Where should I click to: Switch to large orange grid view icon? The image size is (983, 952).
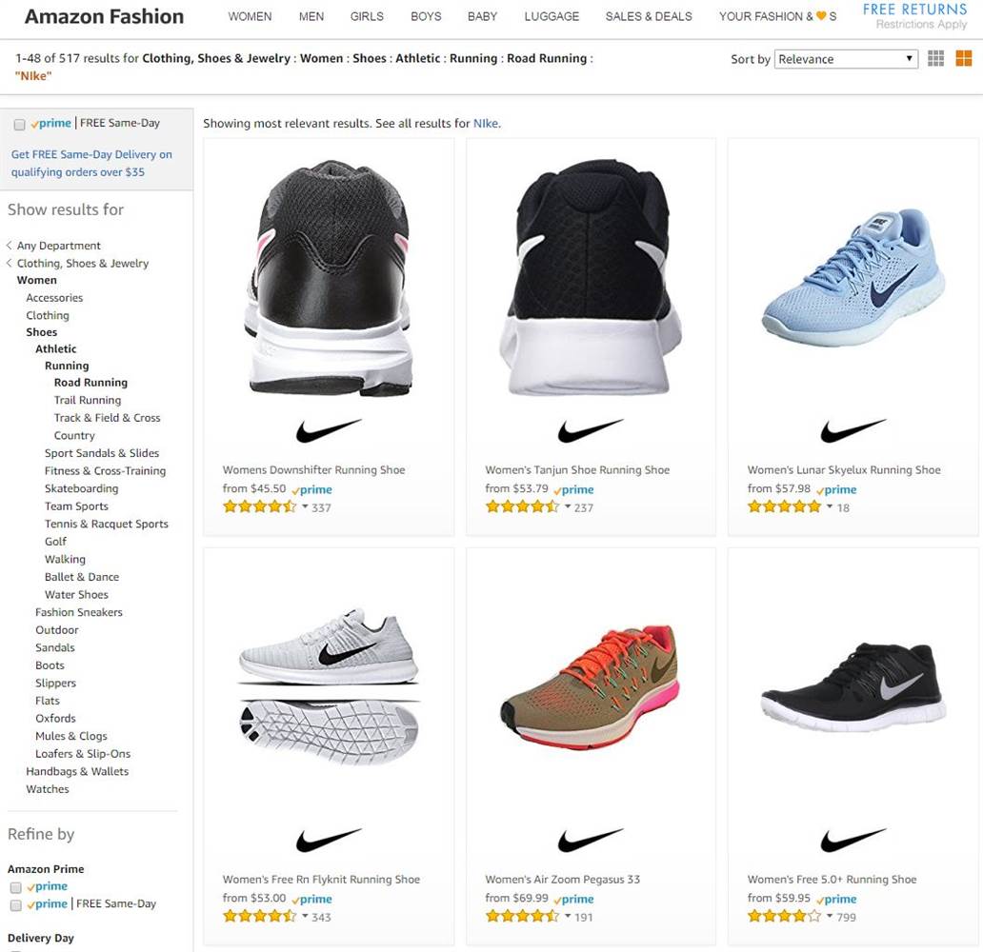pyautogui.click(x=963, y=59)
